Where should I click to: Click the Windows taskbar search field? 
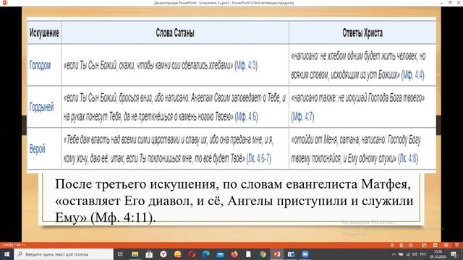(x=64, y=253)
